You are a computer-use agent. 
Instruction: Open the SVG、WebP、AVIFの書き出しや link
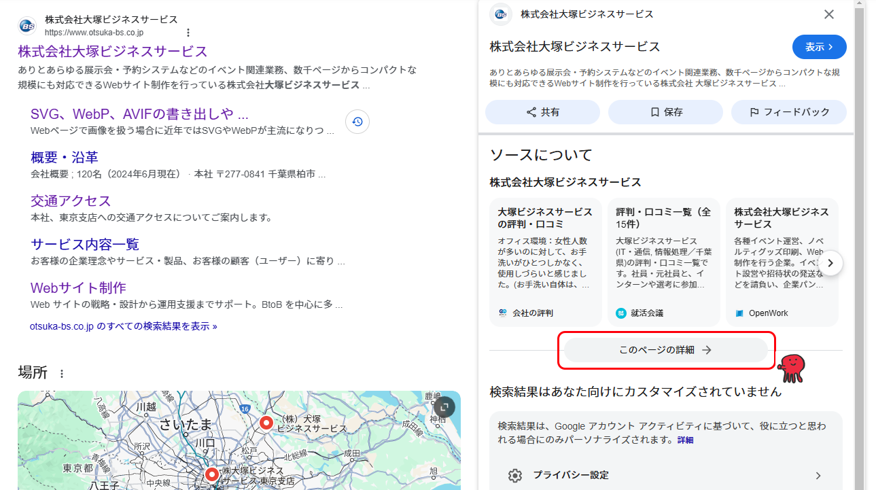tap(139, 113)
